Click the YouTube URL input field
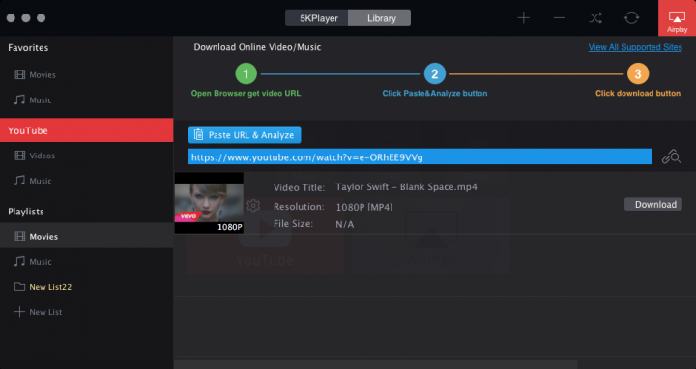Image resolution: width=696 pixels, height=369 pixels. tap(420, 157)
